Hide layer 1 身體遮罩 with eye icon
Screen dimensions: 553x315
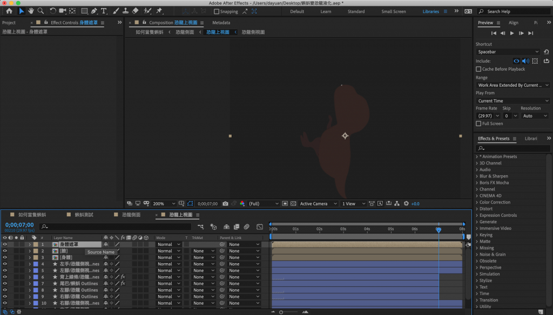(4, 244)
